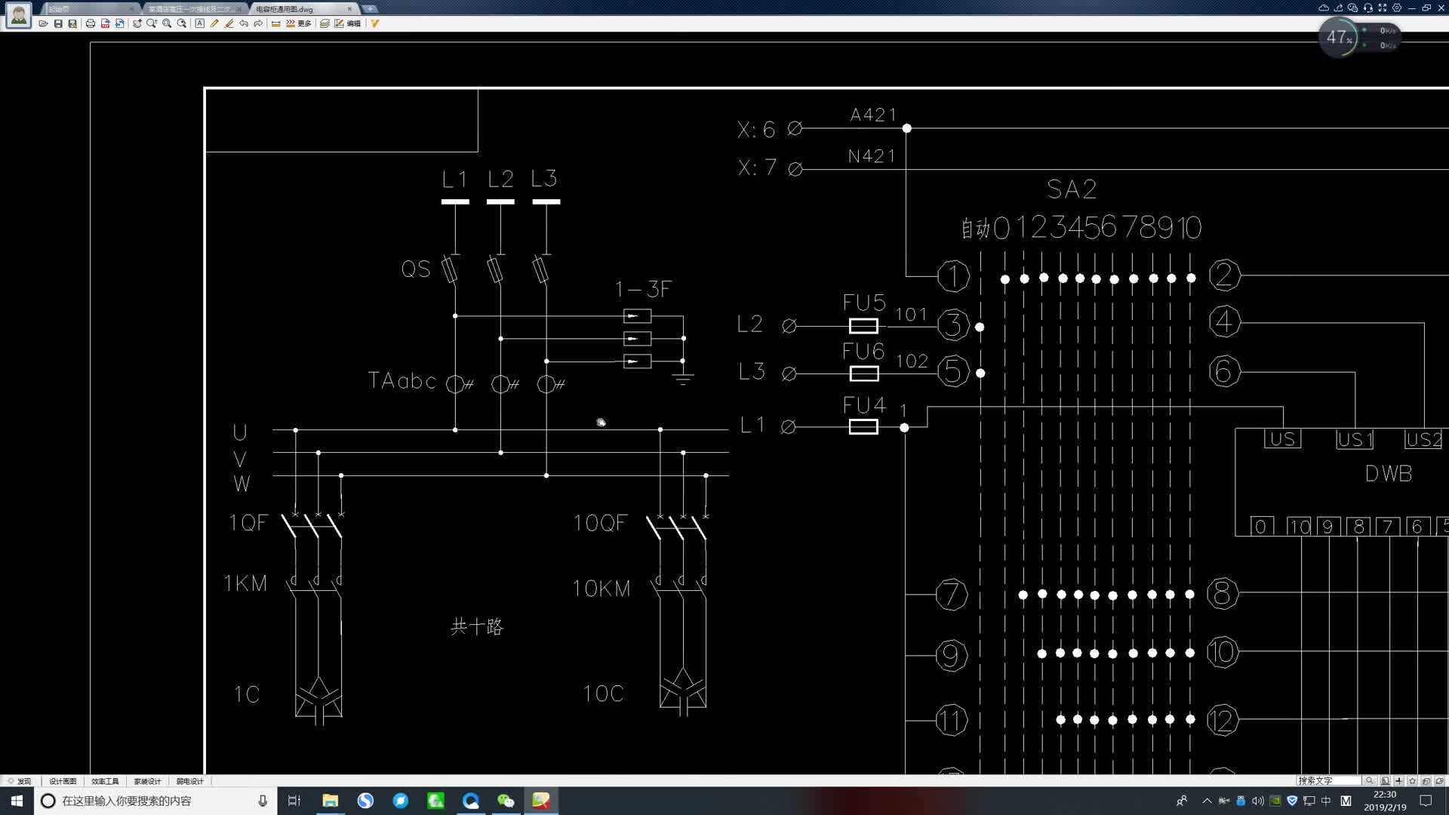The image size is (1449, 815).
Task: Click the Save As icon in toolbar
Action: [72, 23]
